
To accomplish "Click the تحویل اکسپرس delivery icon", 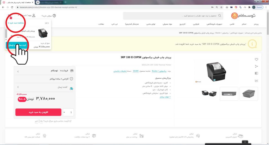I will (x=240, y=136).
